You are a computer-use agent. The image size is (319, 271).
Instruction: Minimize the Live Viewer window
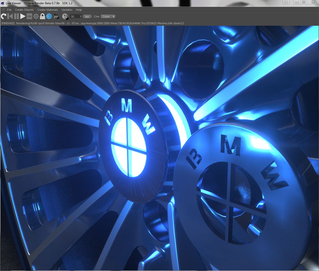click(297, 2)
